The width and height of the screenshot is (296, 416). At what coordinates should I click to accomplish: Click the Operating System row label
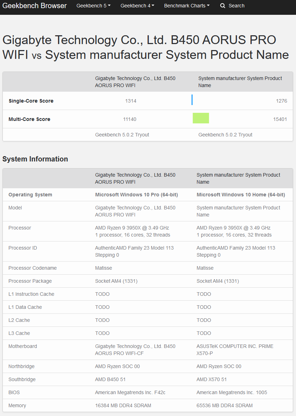click(30, 195)
